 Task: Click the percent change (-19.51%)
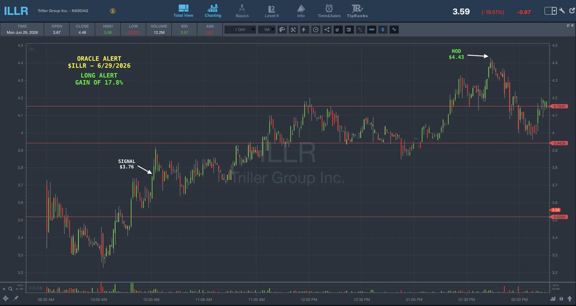(x=494, y=12)
